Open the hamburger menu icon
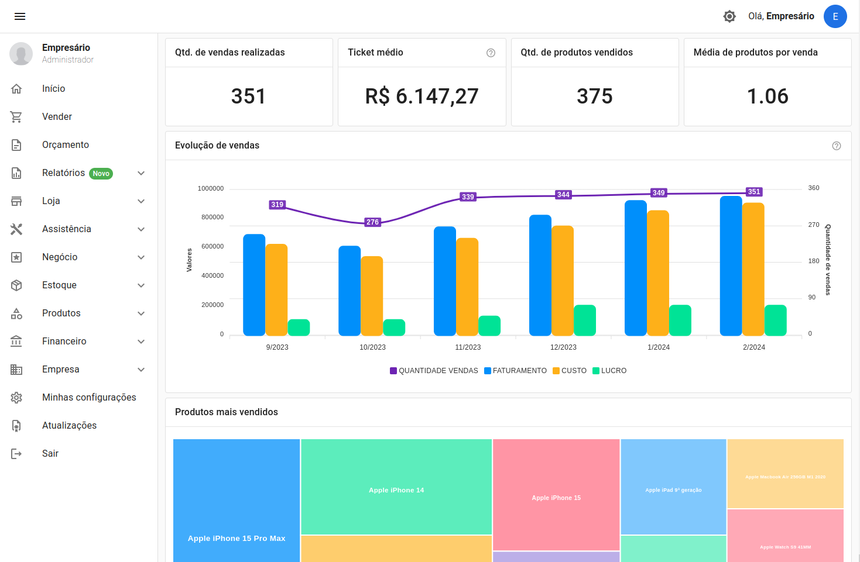The image size is (860, 562). click(x=20, y=16)
